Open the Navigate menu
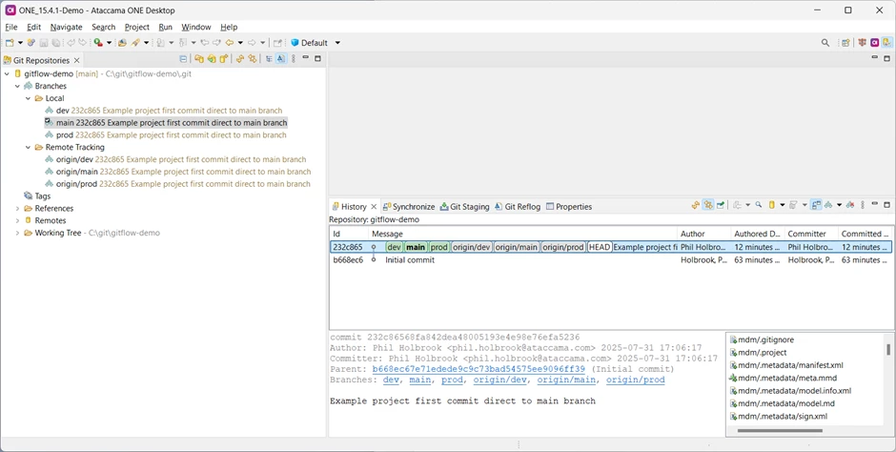This screenshot has width=896, height=452. 66,27
